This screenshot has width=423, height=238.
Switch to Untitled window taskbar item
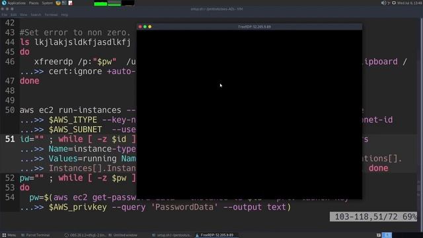click(123, 235)
